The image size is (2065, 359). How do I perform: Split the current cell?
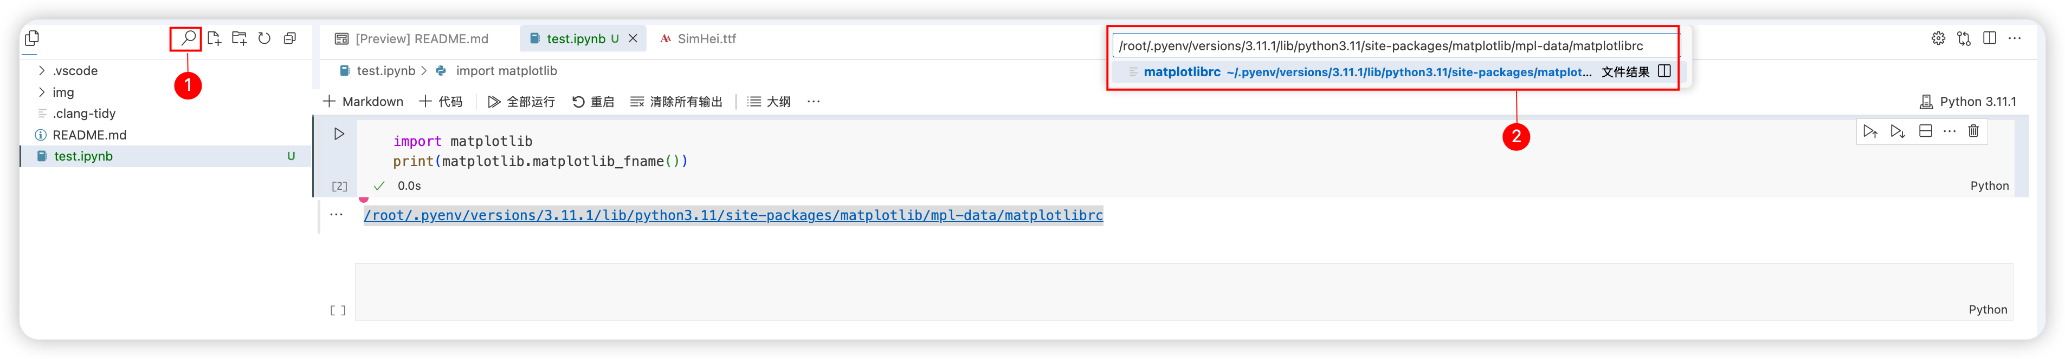pyautogui.click(x=1925, y=131)
